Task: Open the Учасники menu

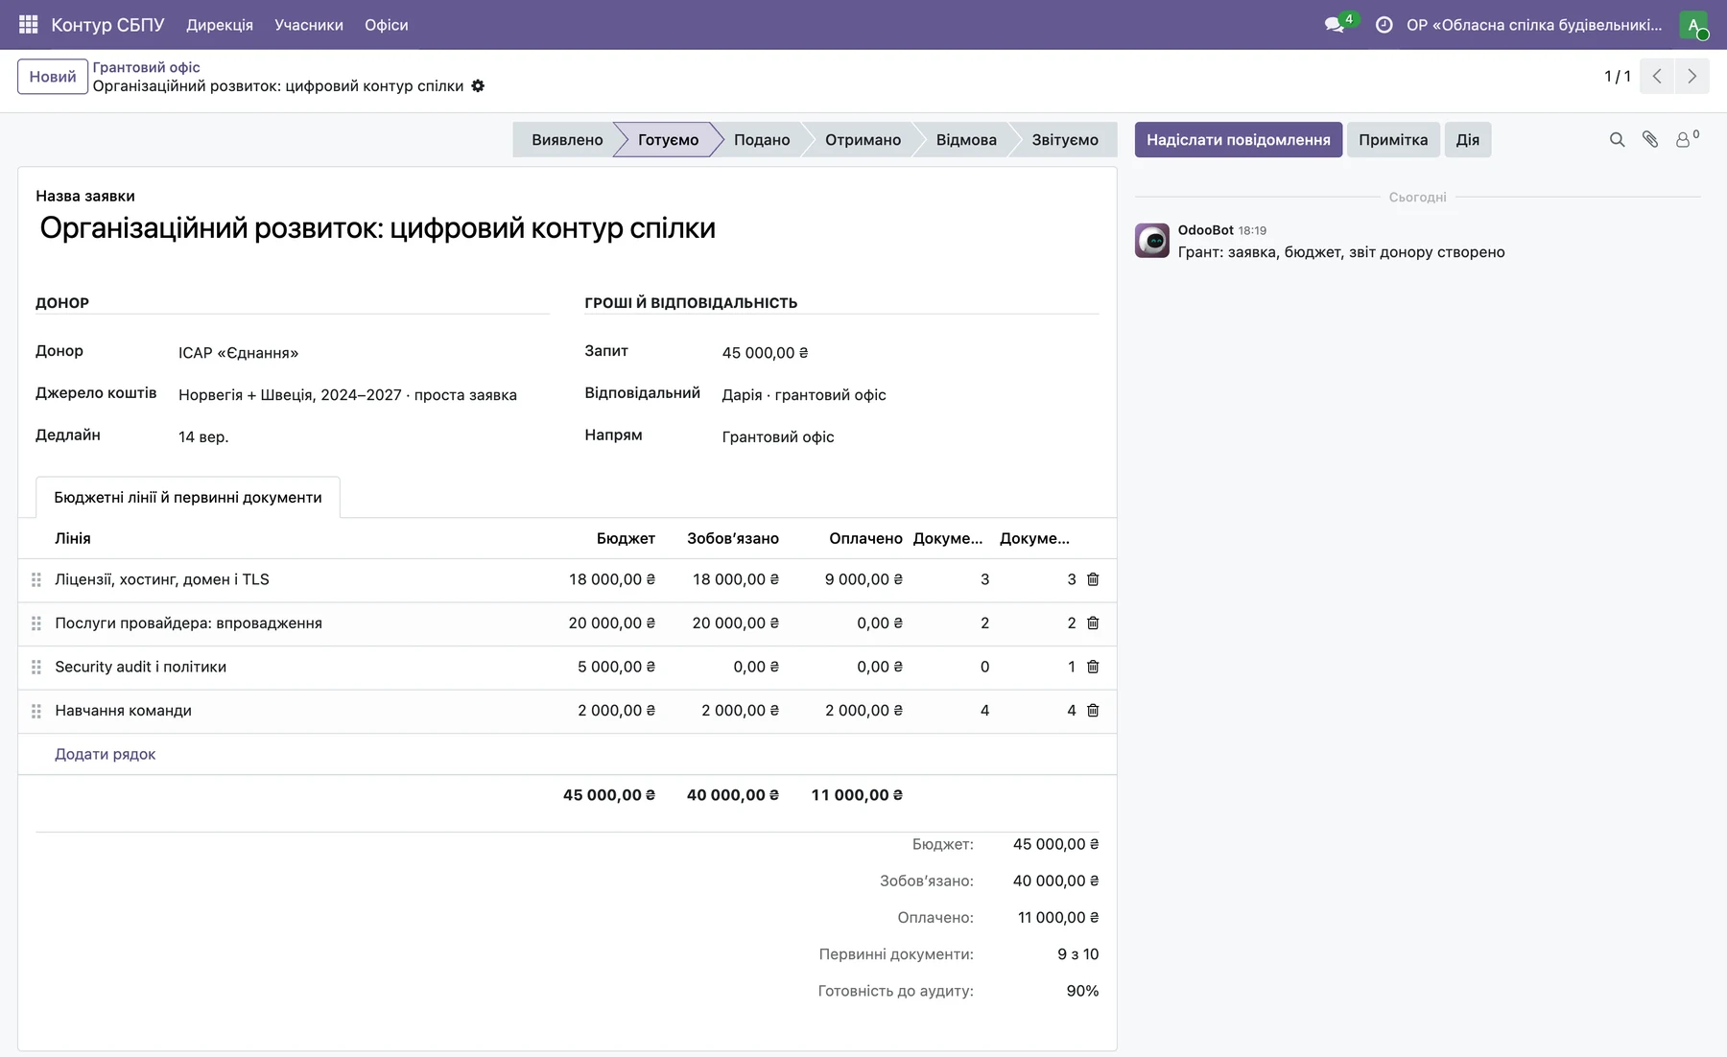Action: click(x=309, y=25)
